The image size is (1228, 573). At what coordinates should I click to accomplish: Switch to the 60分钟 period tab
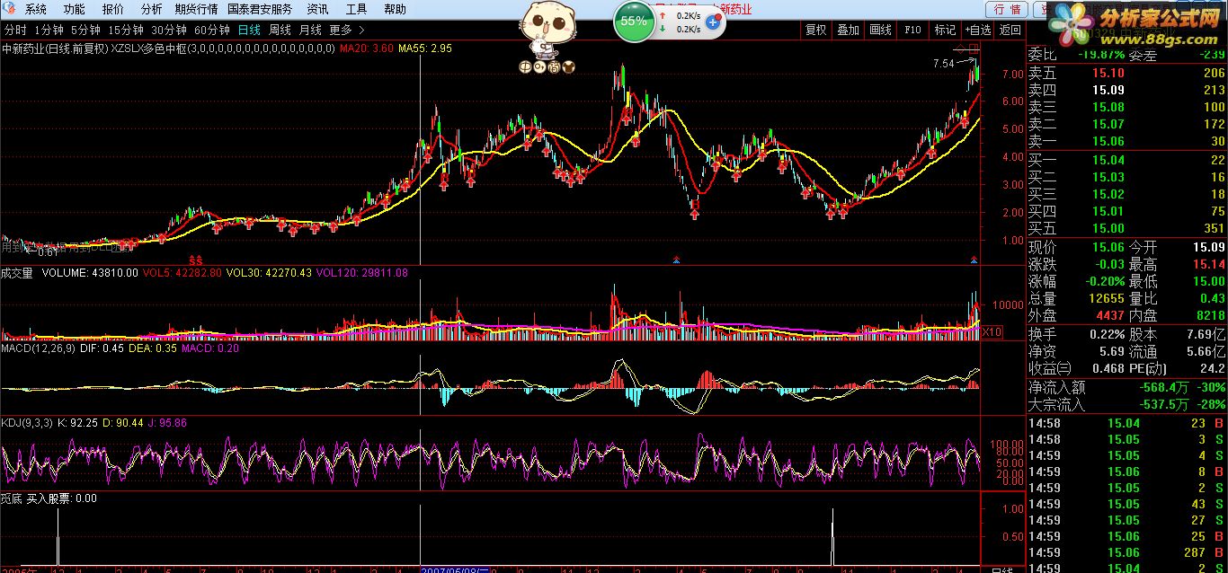[x=211, y=30]
